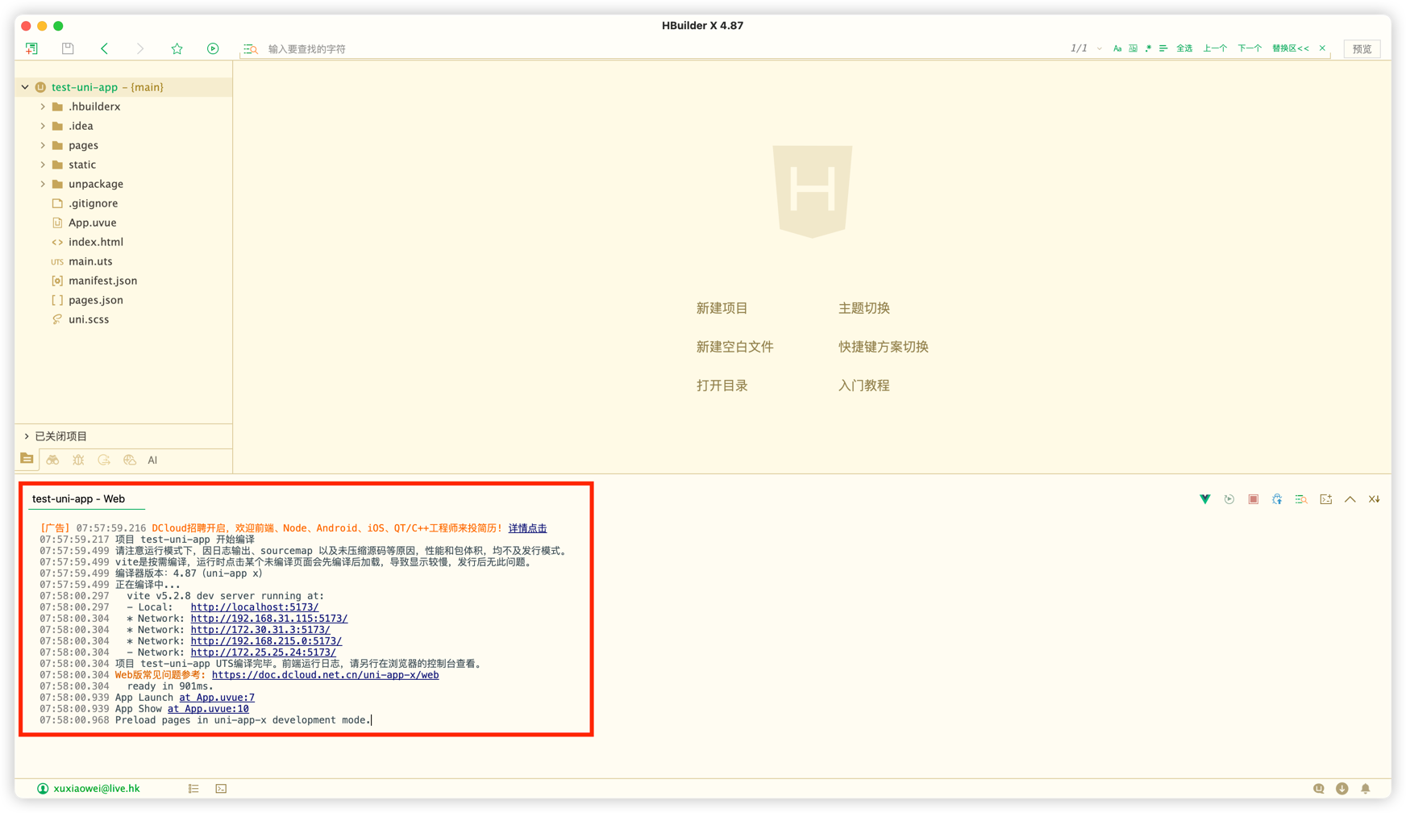Open the debug bug tab in sidebar
The width and height of the screenshot is (1406, 813).
(78, 460)
